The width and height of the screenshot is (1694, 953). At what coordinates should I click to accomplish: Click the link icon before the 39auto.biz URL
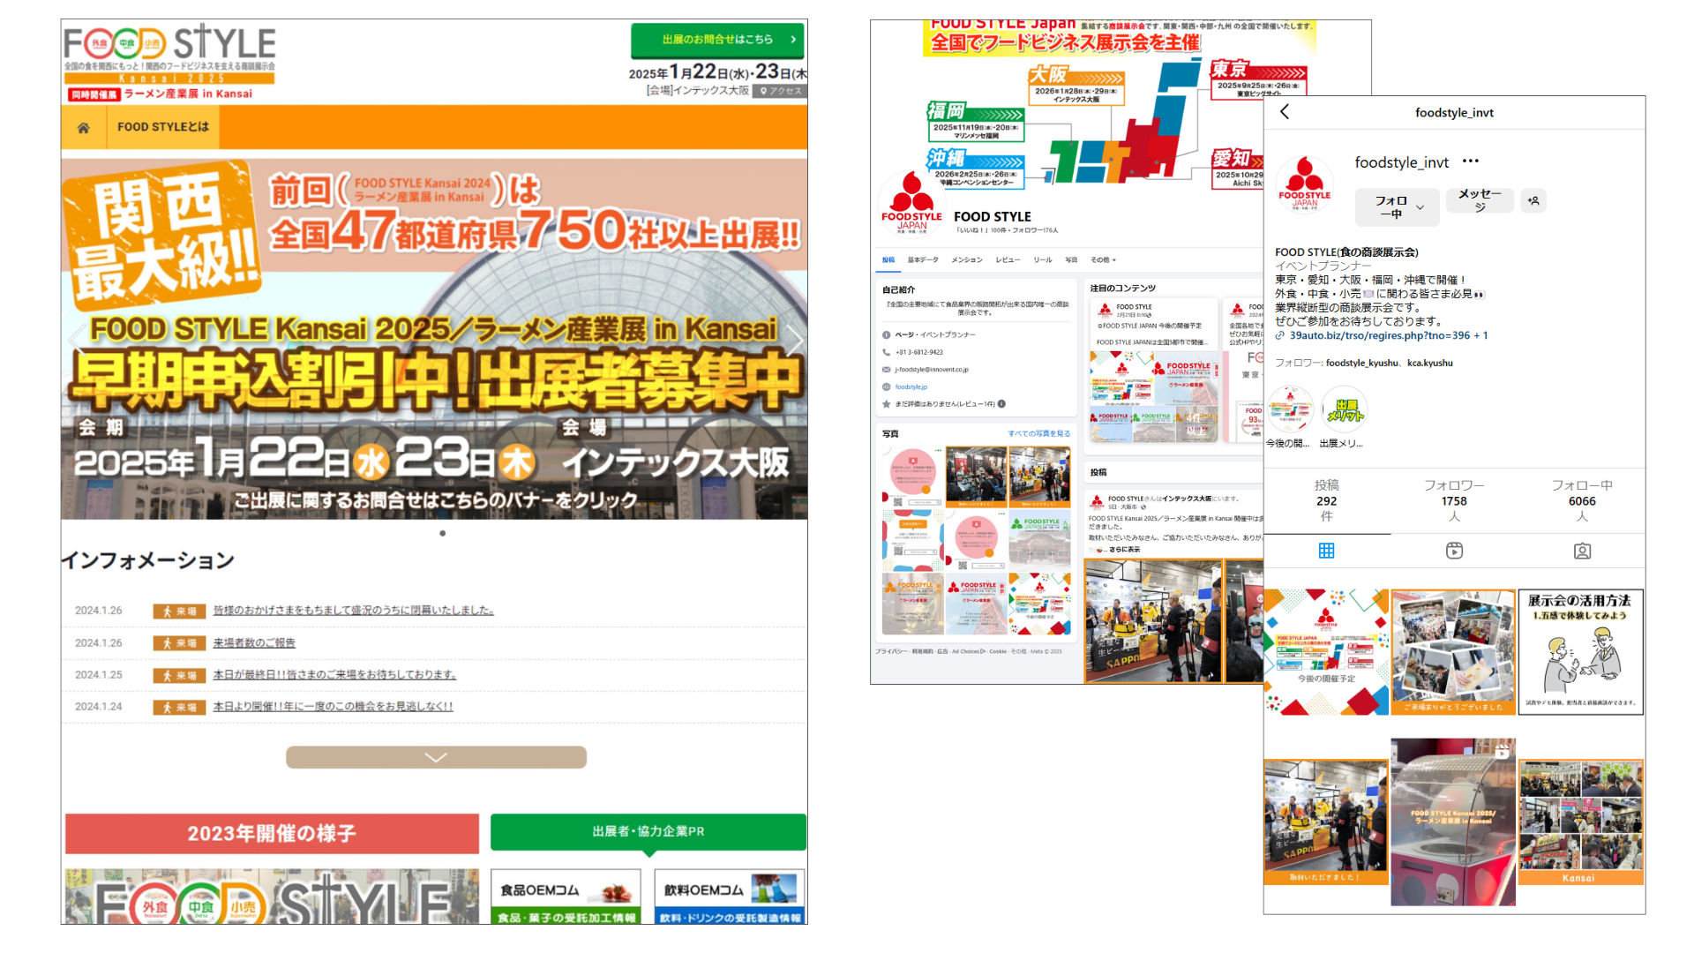click(x=1280, y=335)
